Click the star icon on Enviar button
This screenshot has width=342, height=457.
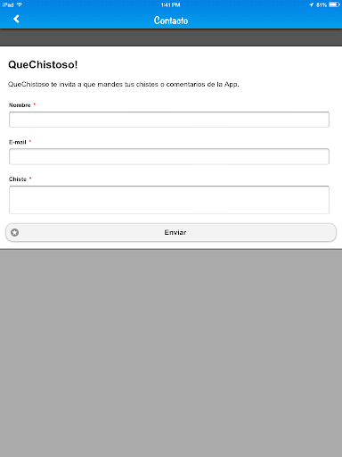click(x=15, y=232)
